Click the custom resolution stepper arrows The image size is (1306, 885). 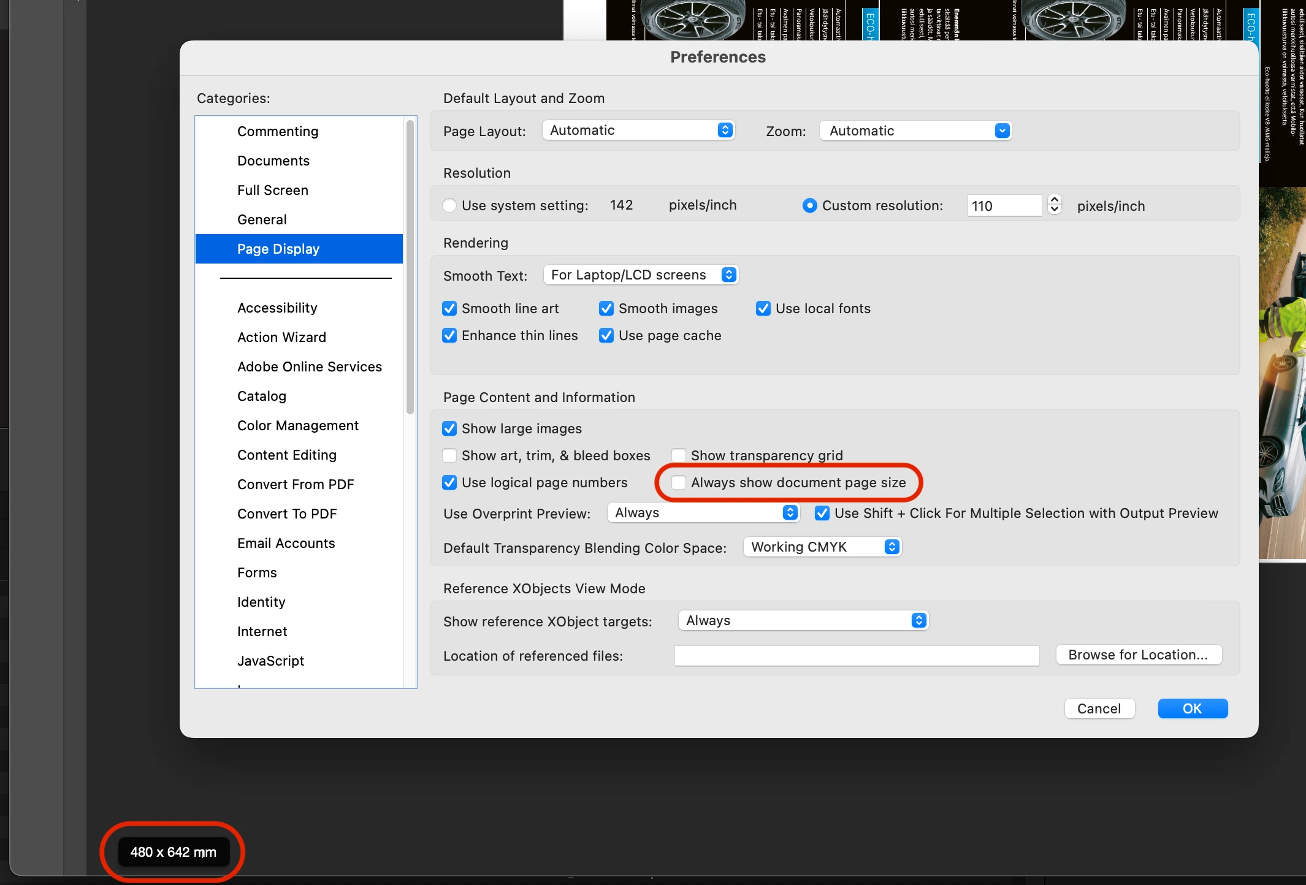tap(1054, 205)
